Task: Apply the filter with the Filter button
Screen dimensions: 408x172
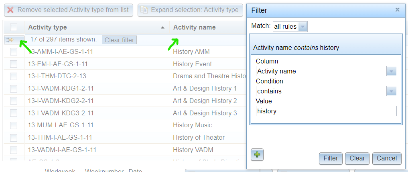Action: tap(331, 158)
